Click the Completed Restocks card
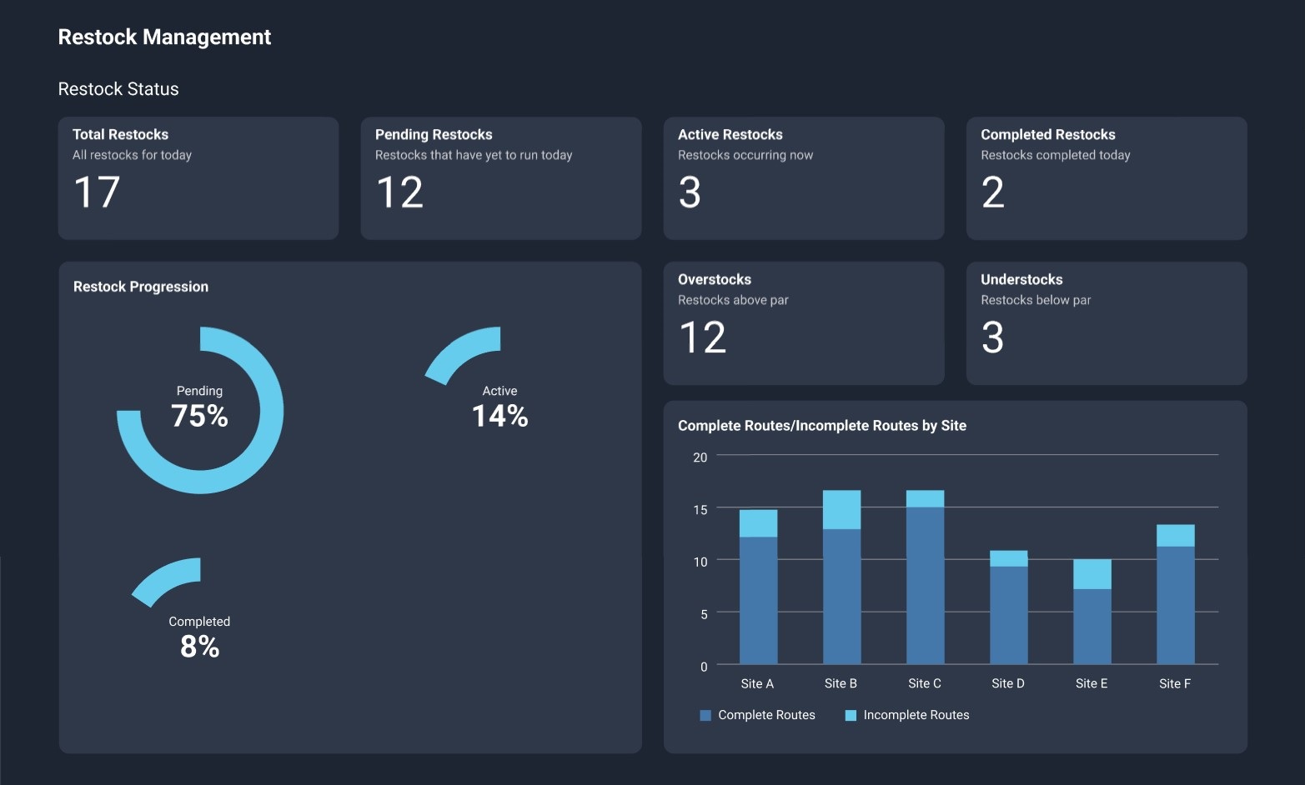Image resolution: width=1305 pixels, height=785 pixels. (x=1106, y=178)
